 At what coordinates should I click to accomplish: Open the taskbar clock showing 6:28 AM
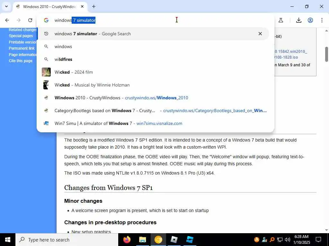coord(301,240)
